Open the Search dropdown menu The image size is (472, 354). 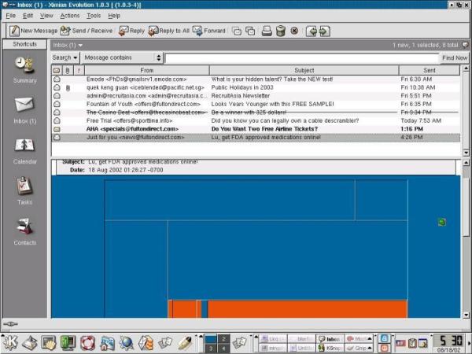65,57
